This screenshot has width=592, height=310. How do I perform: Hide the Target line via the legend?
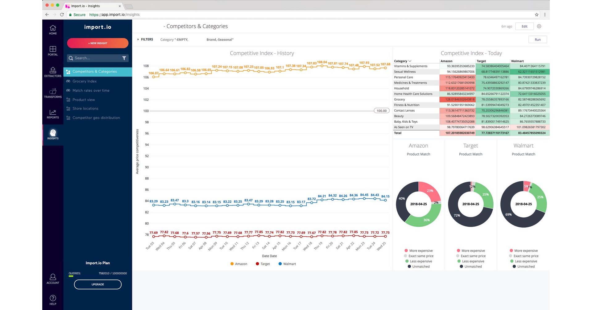263,264
